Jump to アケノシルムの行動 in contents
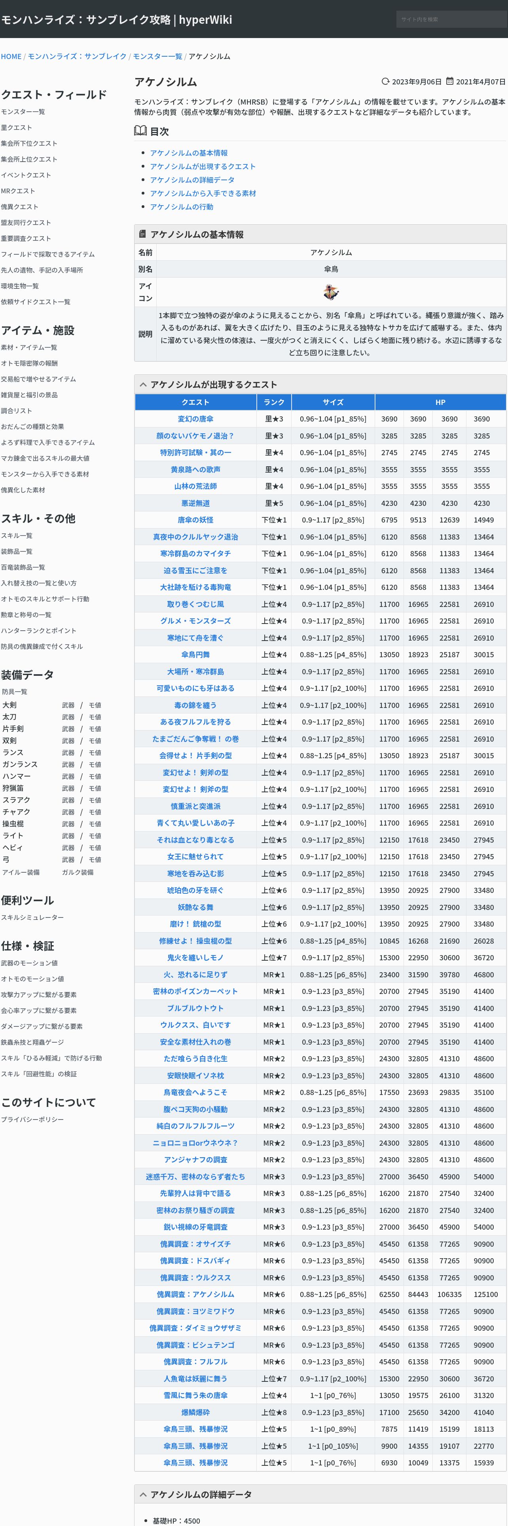Image resolution: width=508 pixels, height=1526 pixels. (182, 207)
